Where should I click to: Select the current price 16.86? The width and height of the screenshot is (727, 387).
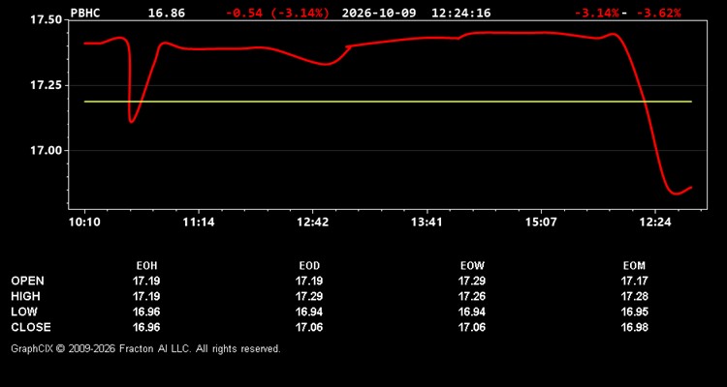167,13
